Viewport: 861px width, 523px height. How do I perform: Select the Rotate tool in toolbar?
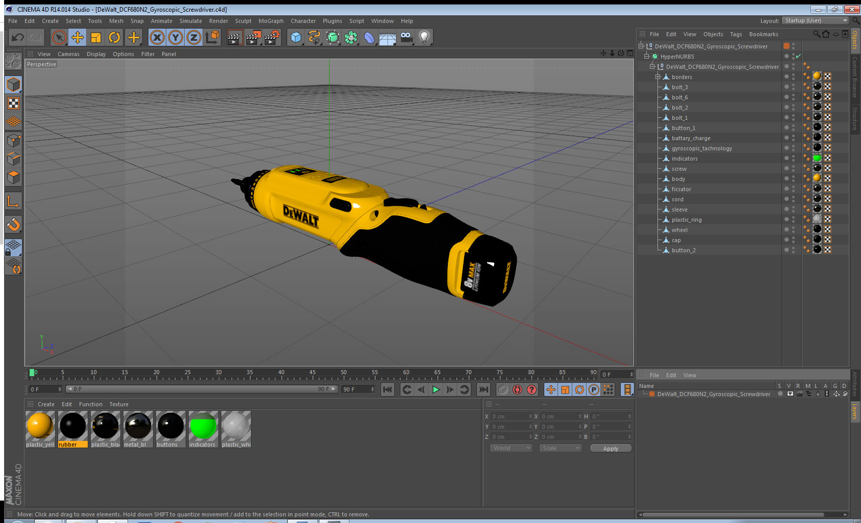[x=114, y=37]
